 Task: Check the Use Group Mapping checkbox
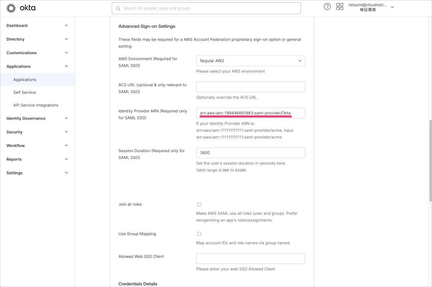point(199,234)
